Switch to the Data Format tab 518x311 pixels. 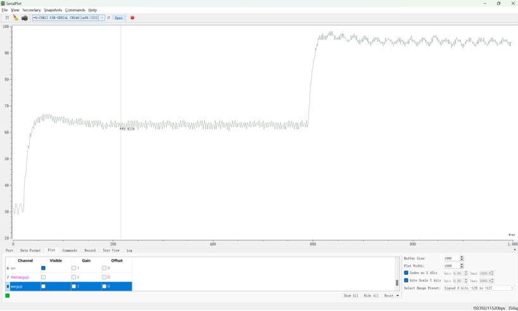30,250
